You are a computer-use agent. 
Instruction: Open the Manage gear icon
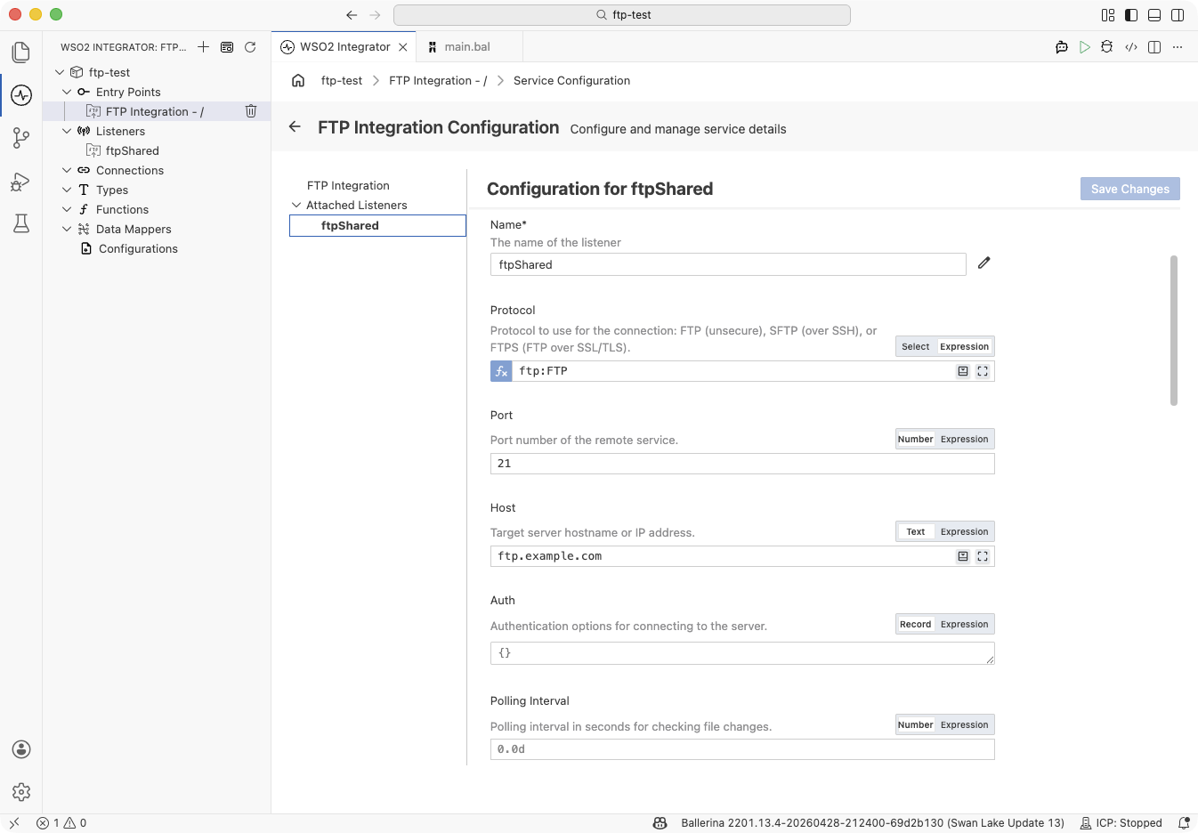(21, 792)
